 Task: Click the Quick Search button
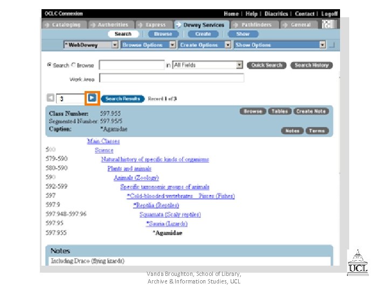pyautogui.click(x=267, y=65)
